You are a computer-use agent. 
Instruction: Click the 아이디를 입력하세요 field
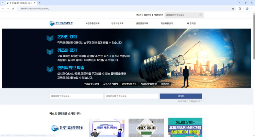(76, 96)
